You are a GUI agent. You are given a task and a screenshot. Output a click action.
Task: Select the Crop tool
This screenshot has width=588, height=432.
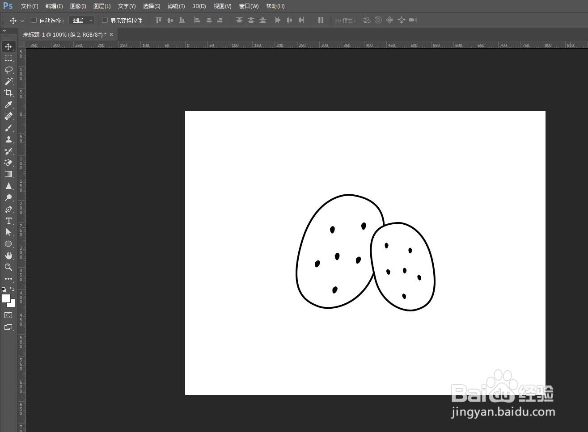pos(8,93)
